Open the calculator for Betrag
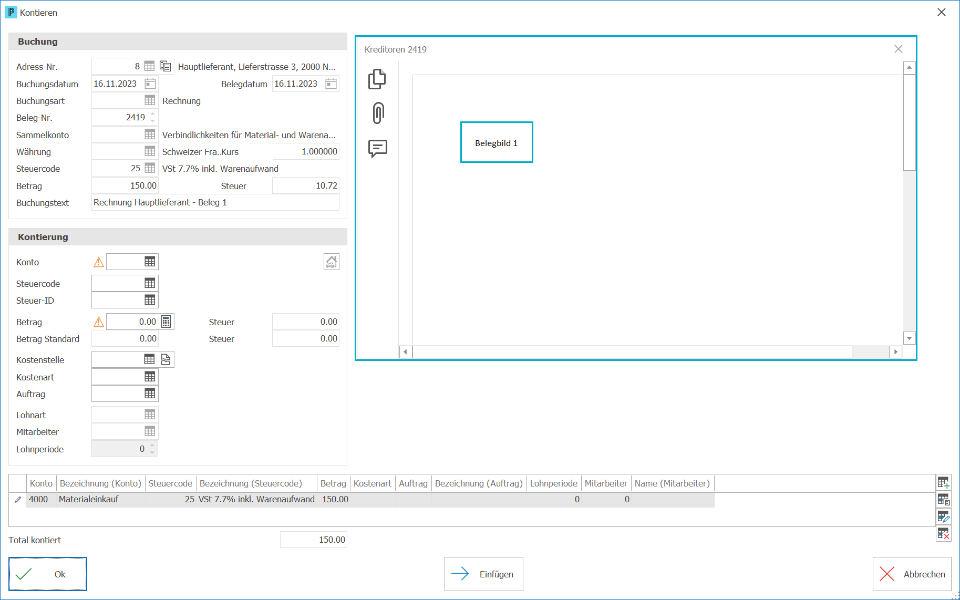Viewport: 960px width, 600px height. coord(166,322)
